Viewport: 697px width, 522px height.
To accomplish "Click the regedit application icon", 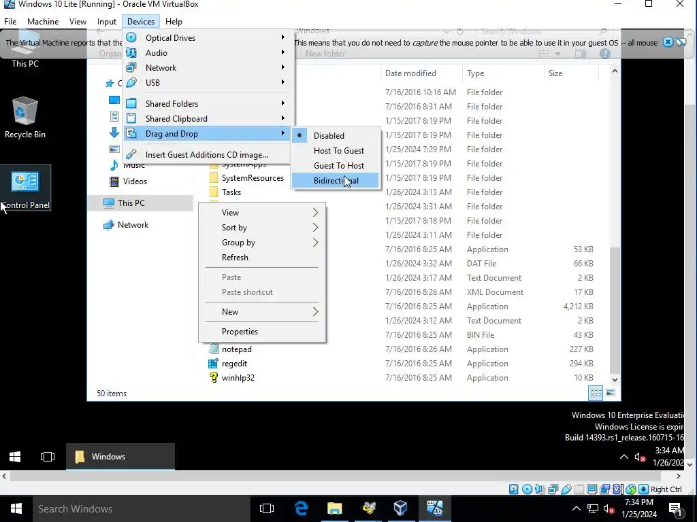I will click(x=213, y=364).
